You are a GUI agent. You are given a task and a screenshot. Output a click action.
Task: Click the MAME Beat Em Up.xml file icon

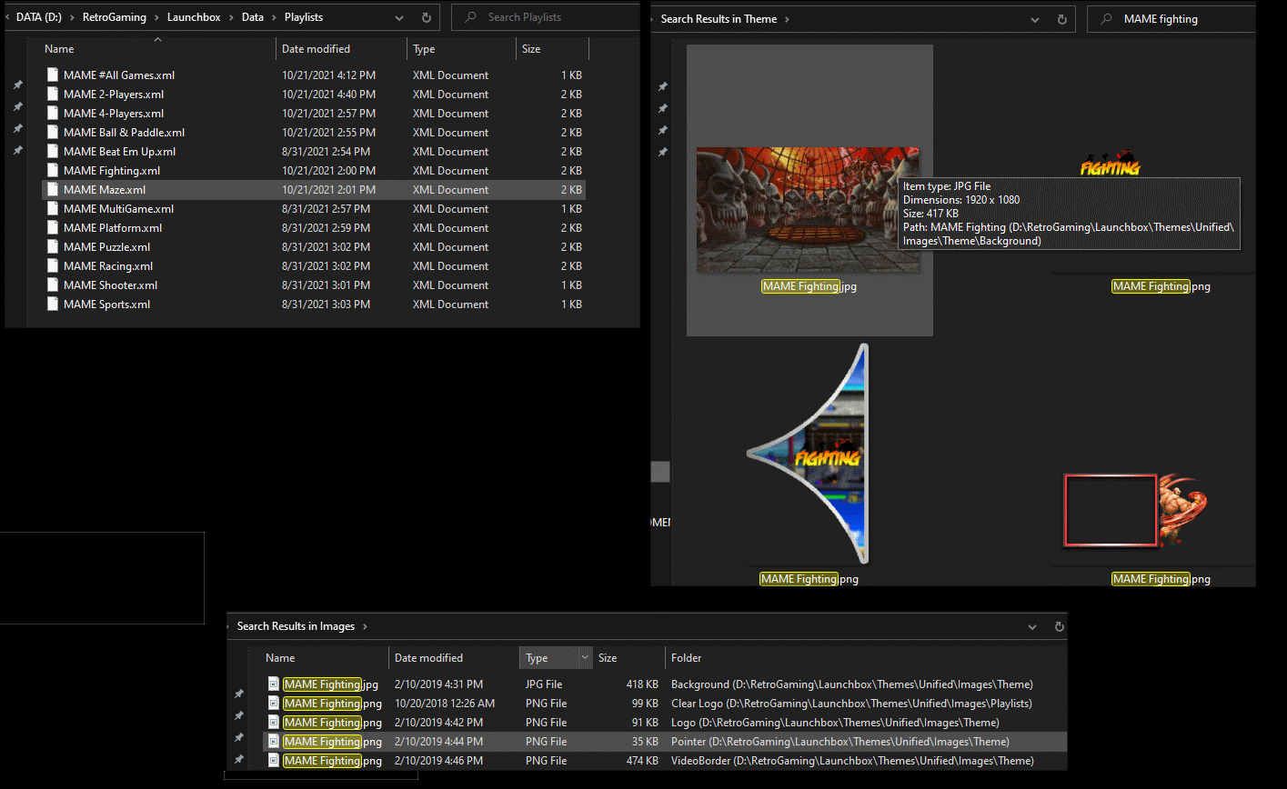click(53, 152)
